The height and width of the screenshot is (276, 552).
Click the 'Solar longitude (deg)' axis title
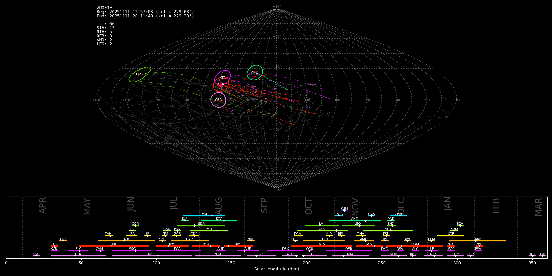point(277,269)
